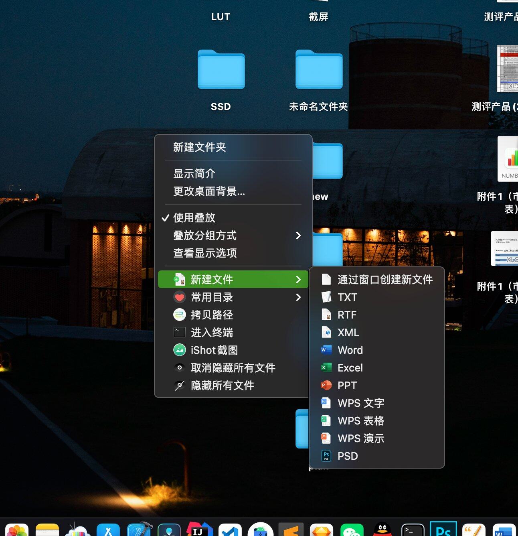Click the LUT desktop label

[221, 17]
